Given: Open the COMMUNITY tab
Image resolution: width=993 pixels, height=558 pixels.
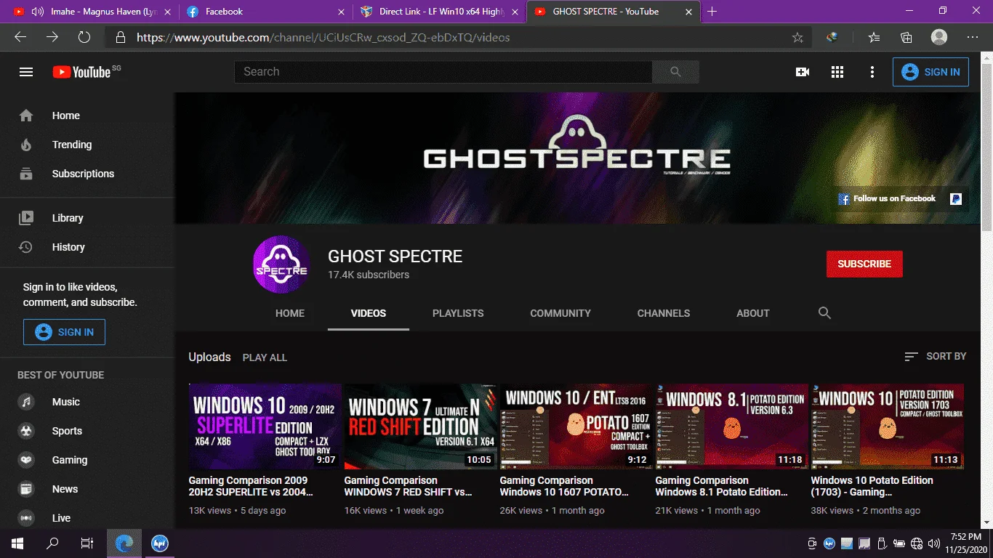Looking at the screenshot, I should (x=560, y=313).
